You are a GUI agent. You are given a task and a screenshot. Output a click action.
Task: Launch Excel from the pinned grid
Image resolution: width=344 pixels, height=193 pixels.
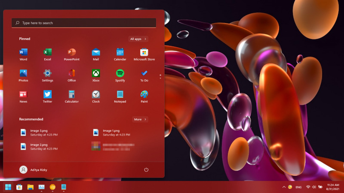click(x=47, y=54)
